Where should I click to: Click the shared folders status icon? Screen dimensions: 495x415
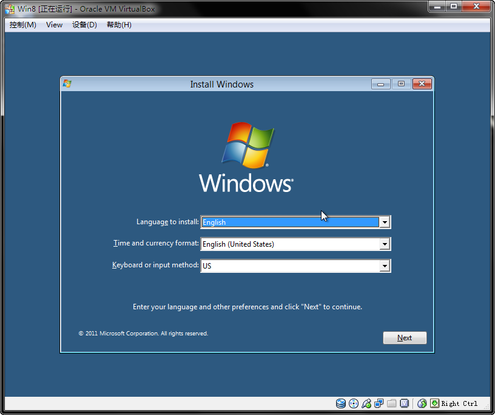point(391,403)
